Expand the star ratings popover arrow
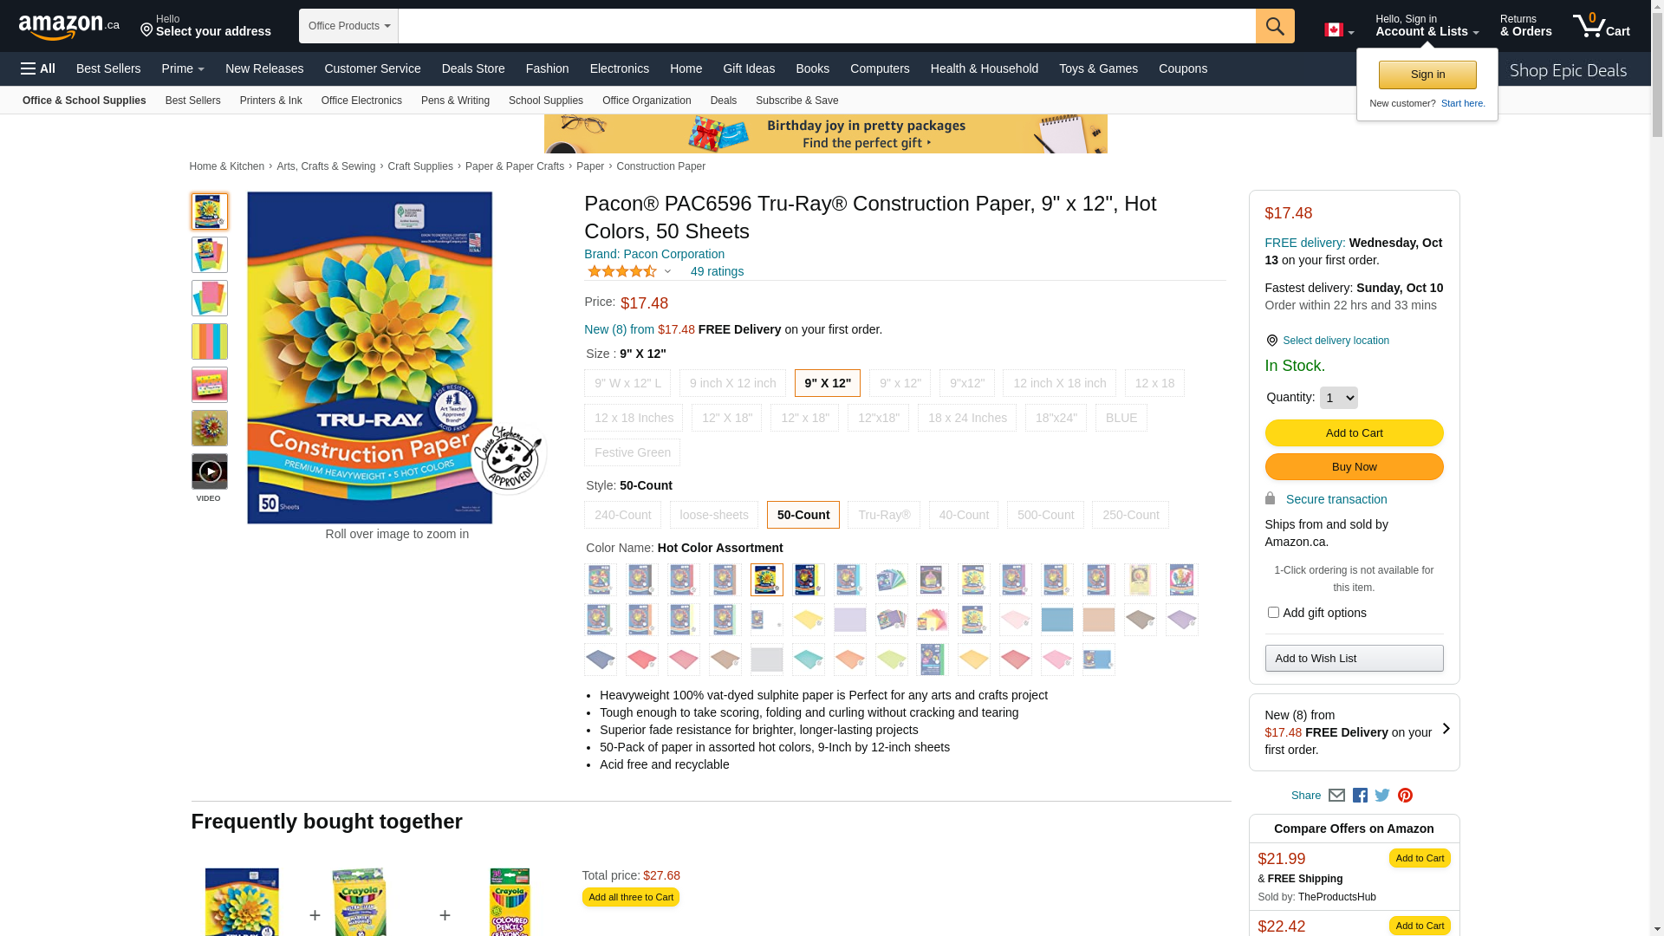Image resolution: width=1664 pixels, height=936 pixels. [667, 272]
